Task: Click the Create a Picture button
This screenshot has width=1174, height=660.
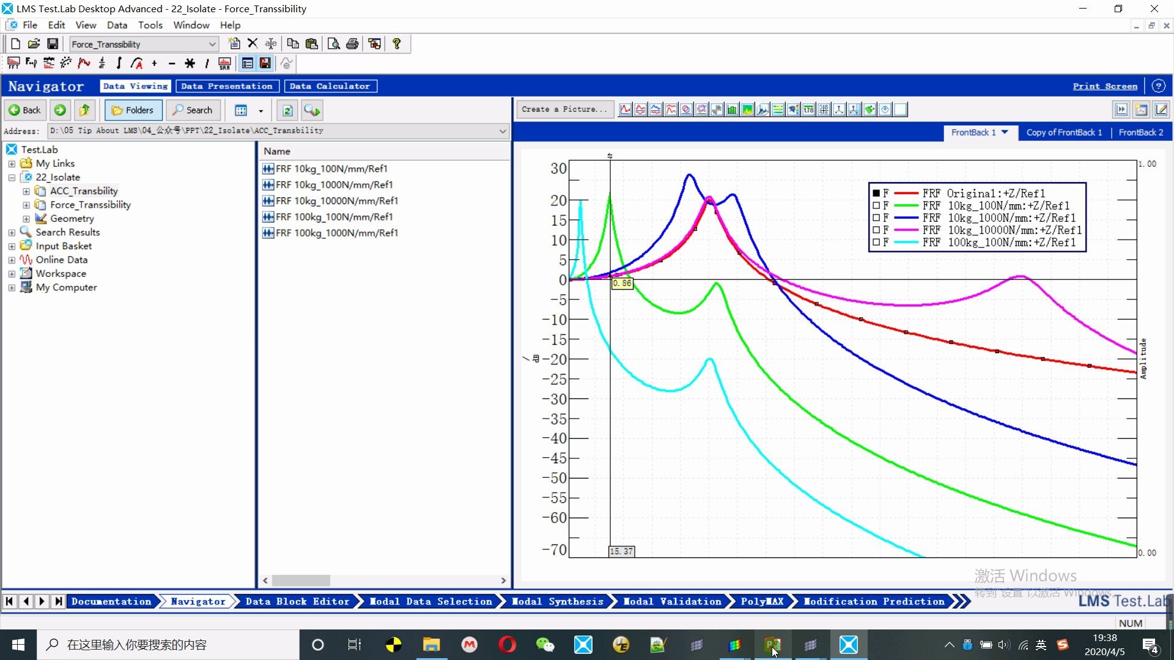Action: [564, 109]
